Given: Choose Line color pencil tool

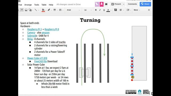Looking at the screenshot, I should pos(49,10).
